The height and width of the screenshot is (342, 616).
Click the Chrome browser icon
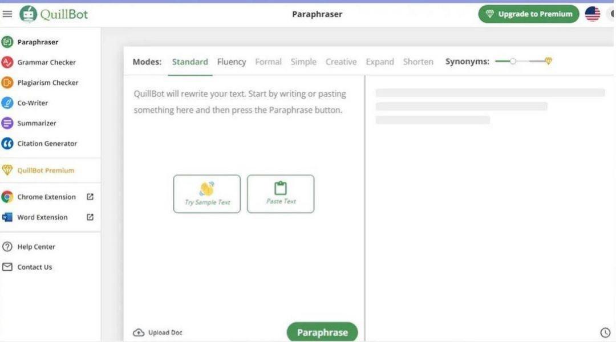click(7, 197)
